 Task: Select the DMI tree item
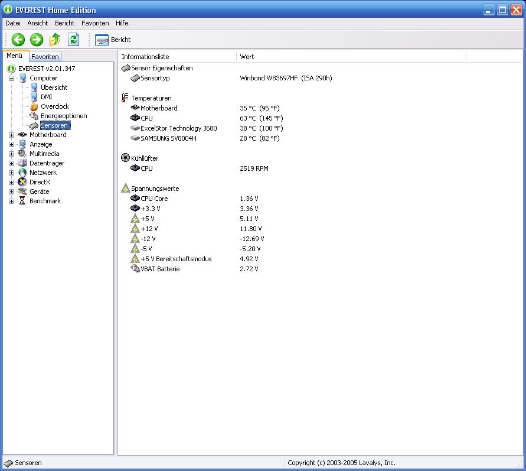pyautogui.click(x=46, y=97)
